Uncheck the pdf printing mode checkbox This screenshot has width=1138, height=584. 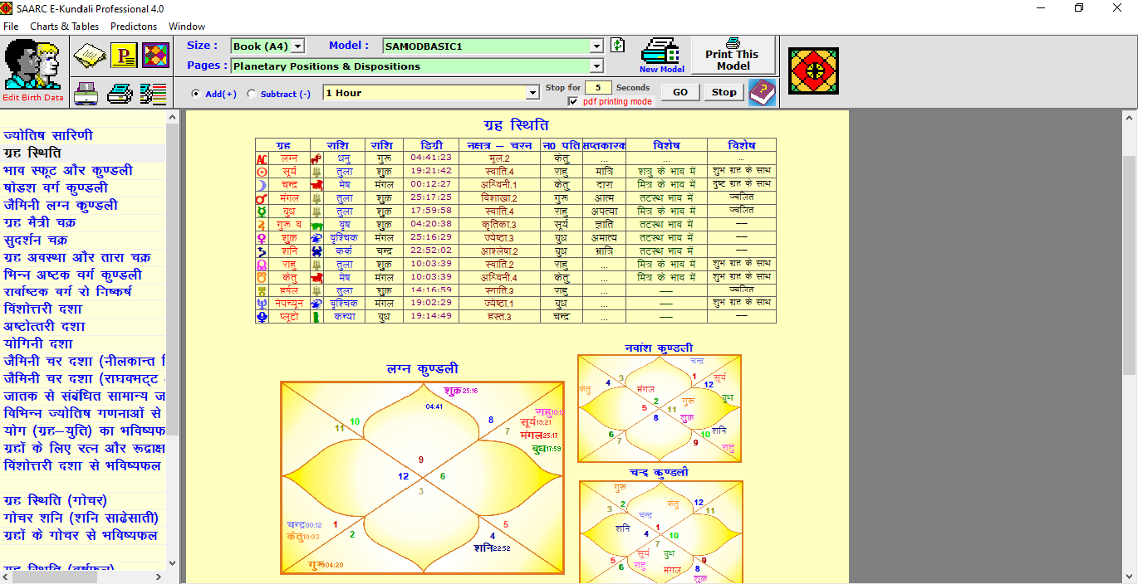[x=573, y=101]
